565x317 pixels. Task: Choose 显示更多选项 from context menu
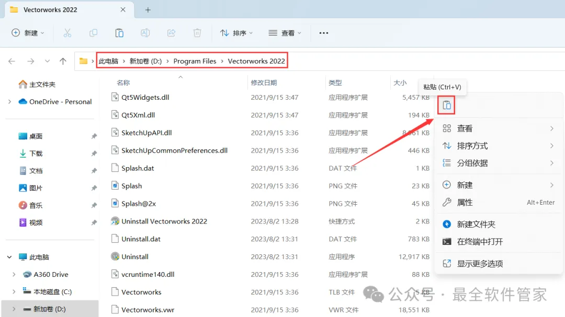(x=499, y=264)
